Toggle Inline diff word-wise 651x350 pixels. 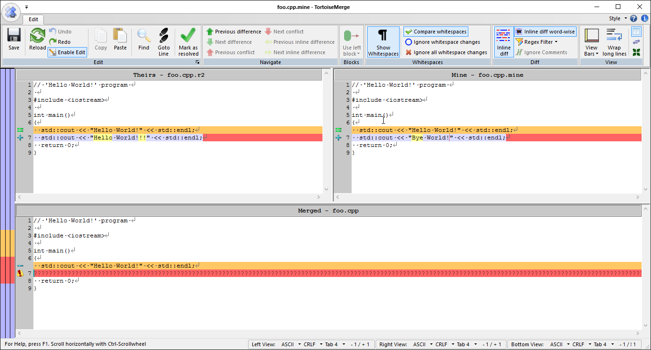545,32
